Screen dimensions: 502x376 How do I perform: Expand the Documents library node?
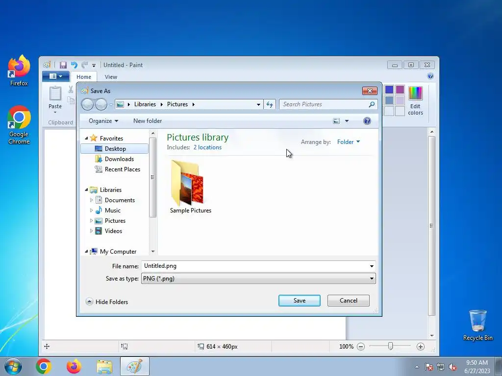(x=91, y=200)
